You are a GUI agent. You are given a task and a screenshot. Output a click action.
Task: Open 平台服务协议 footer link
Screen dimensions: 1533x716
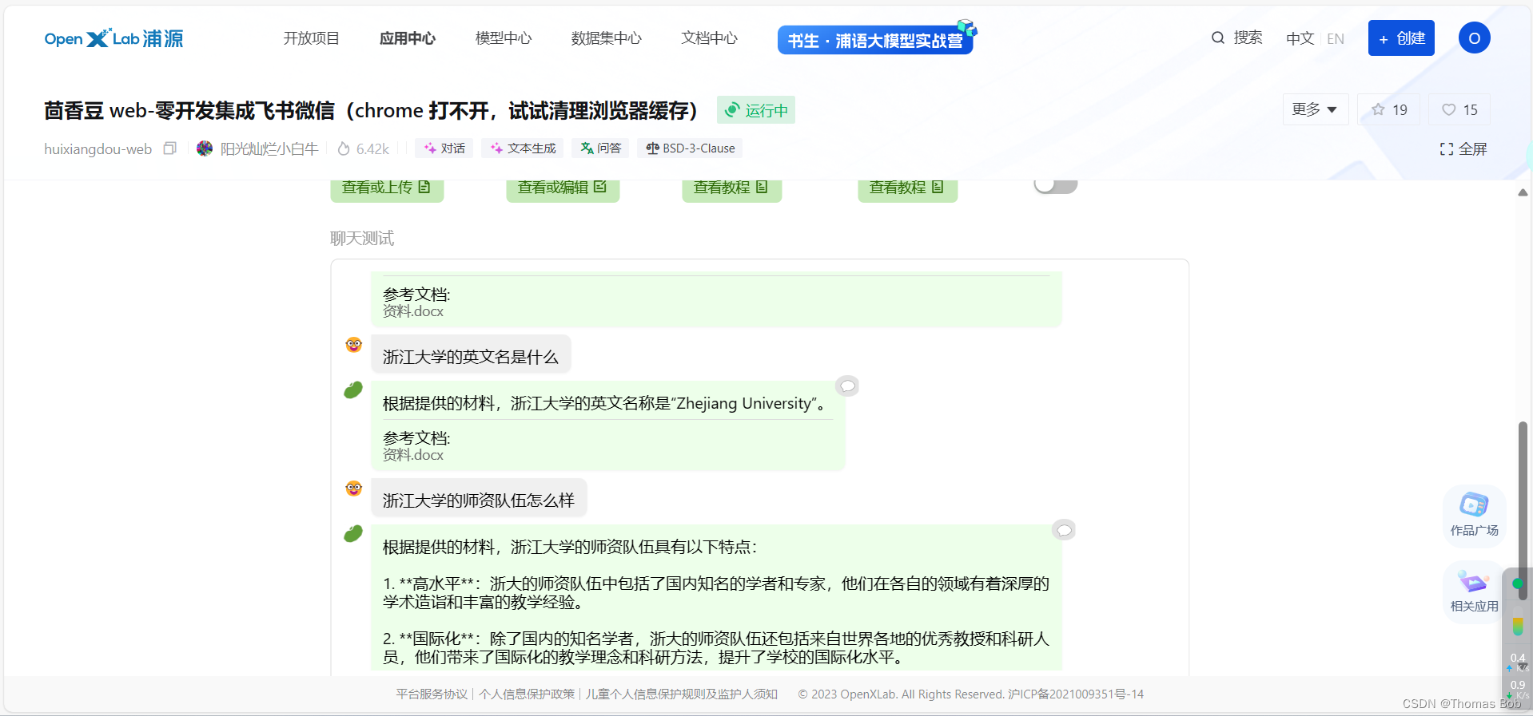pyautogui.click(x=432, y=694)
